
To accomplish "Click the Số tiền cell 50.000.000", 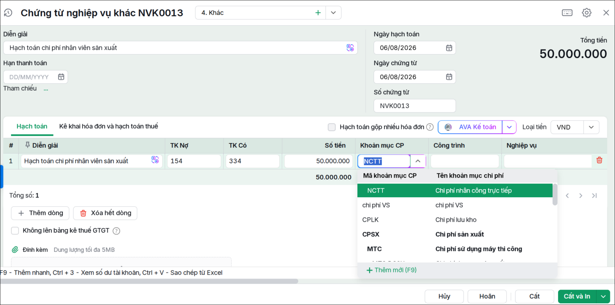I will pos(318,161).
